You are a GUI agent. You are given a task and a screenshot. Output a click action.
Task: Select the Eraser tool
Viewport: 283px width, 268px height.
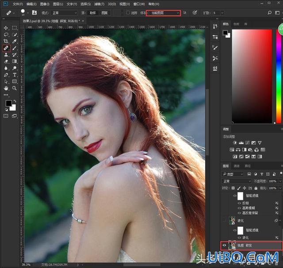point(6,61)
